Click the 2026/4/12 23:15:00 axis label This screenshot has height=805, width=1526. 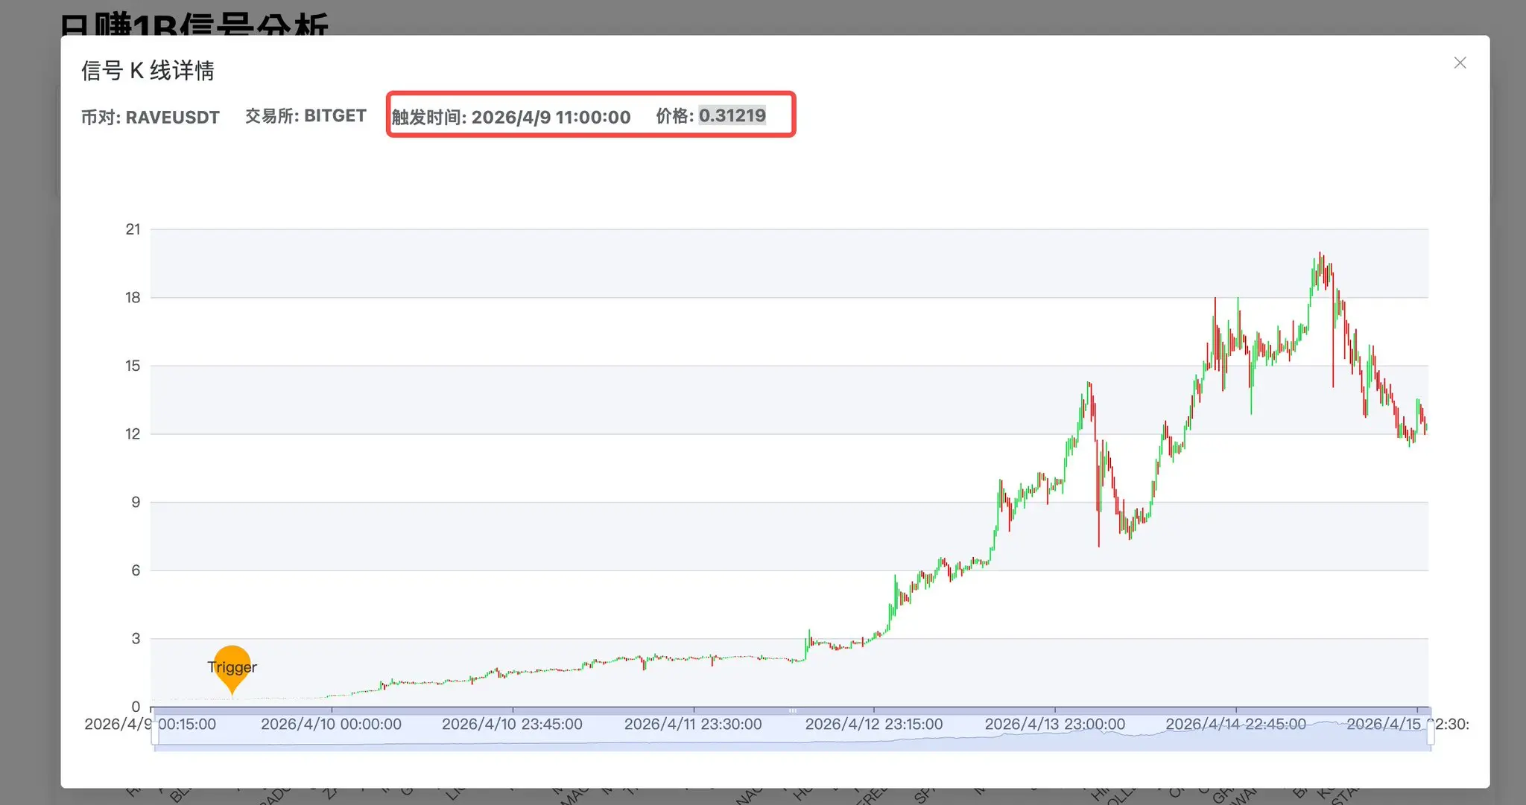click(873, 724)
